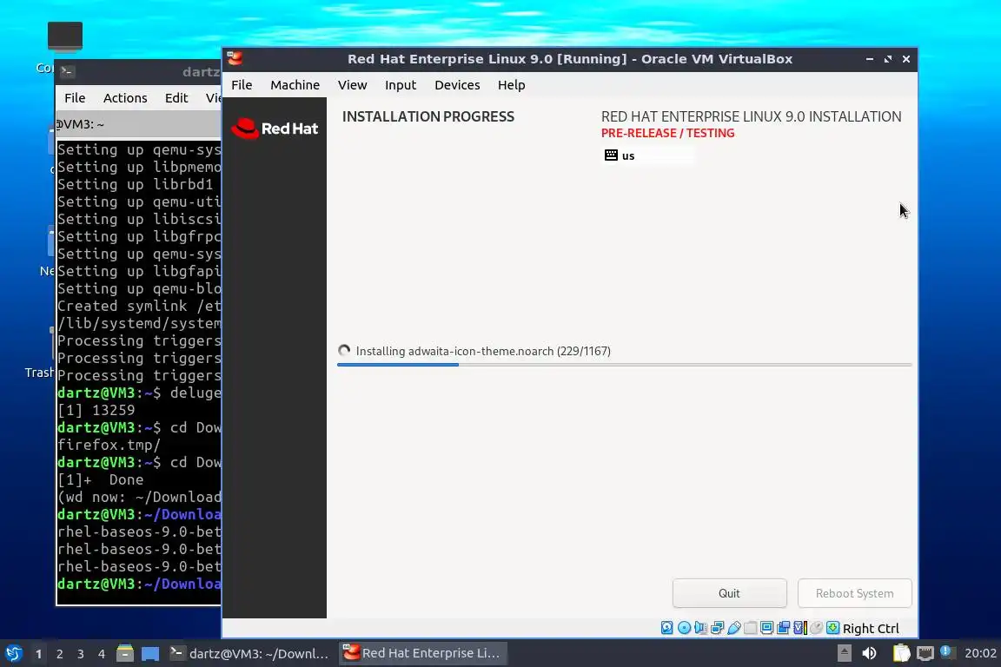Image resolution: width=1001 pixels, height=667 pixels.
Task: Click the green arrow keyboard capture icon
Action: [x=832, y=628]
